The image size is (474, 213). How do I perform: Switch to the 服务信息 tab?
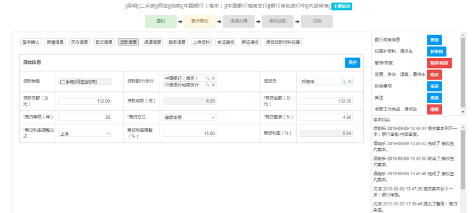point(177,42)
